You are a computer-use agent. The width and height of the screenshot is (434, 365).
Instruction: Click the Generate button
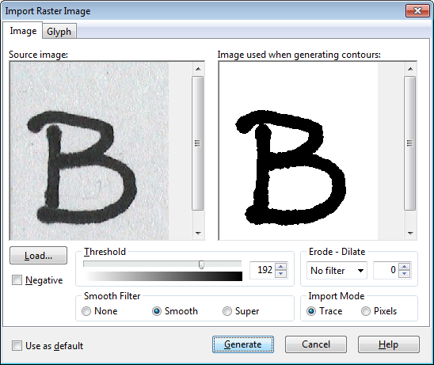(x=243, y=344)
